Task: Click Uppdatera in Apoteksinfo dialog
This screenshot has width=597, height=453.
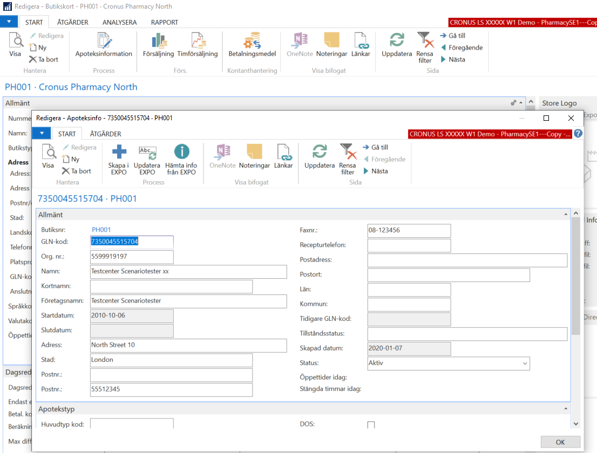Action: point(320,153)
